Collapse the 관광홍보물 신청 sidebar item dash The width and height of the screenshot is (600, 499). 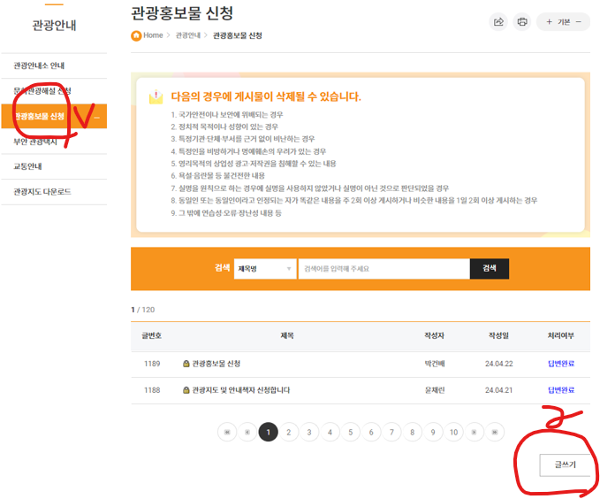click(97, 118)
